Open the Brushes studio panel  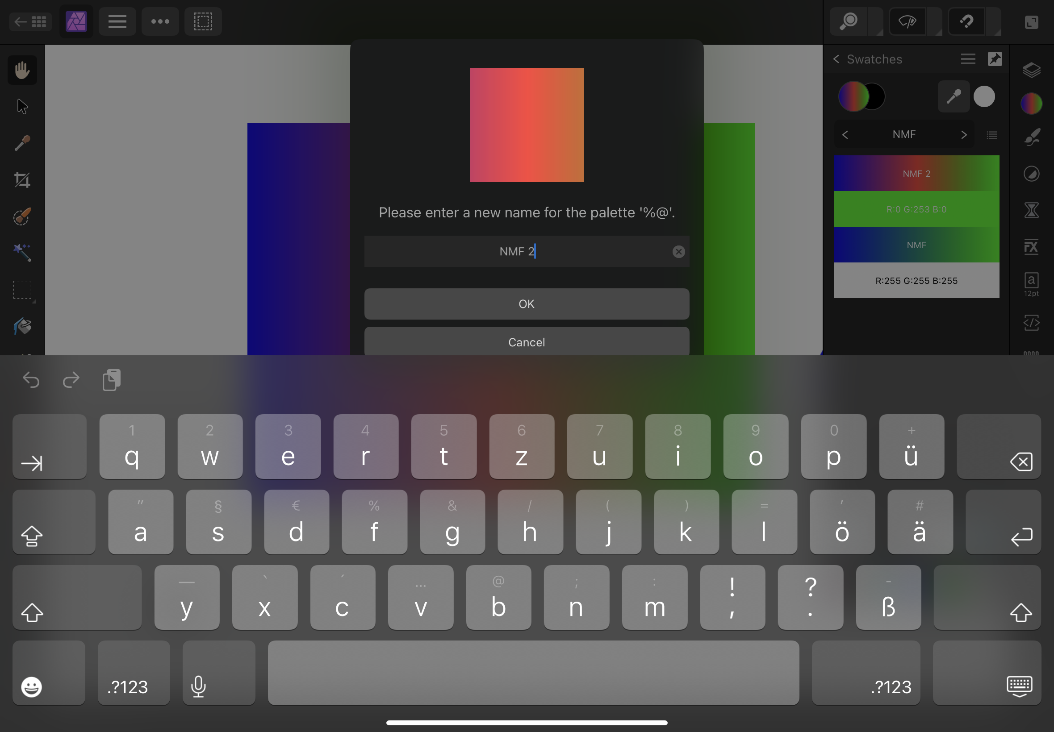pos(1032,136)
